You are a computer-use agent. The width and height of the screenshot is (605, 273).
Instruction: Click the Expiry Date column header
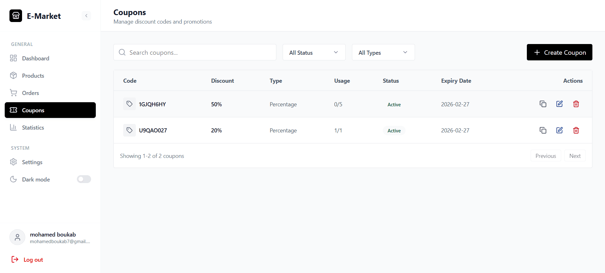click(456, 81)
